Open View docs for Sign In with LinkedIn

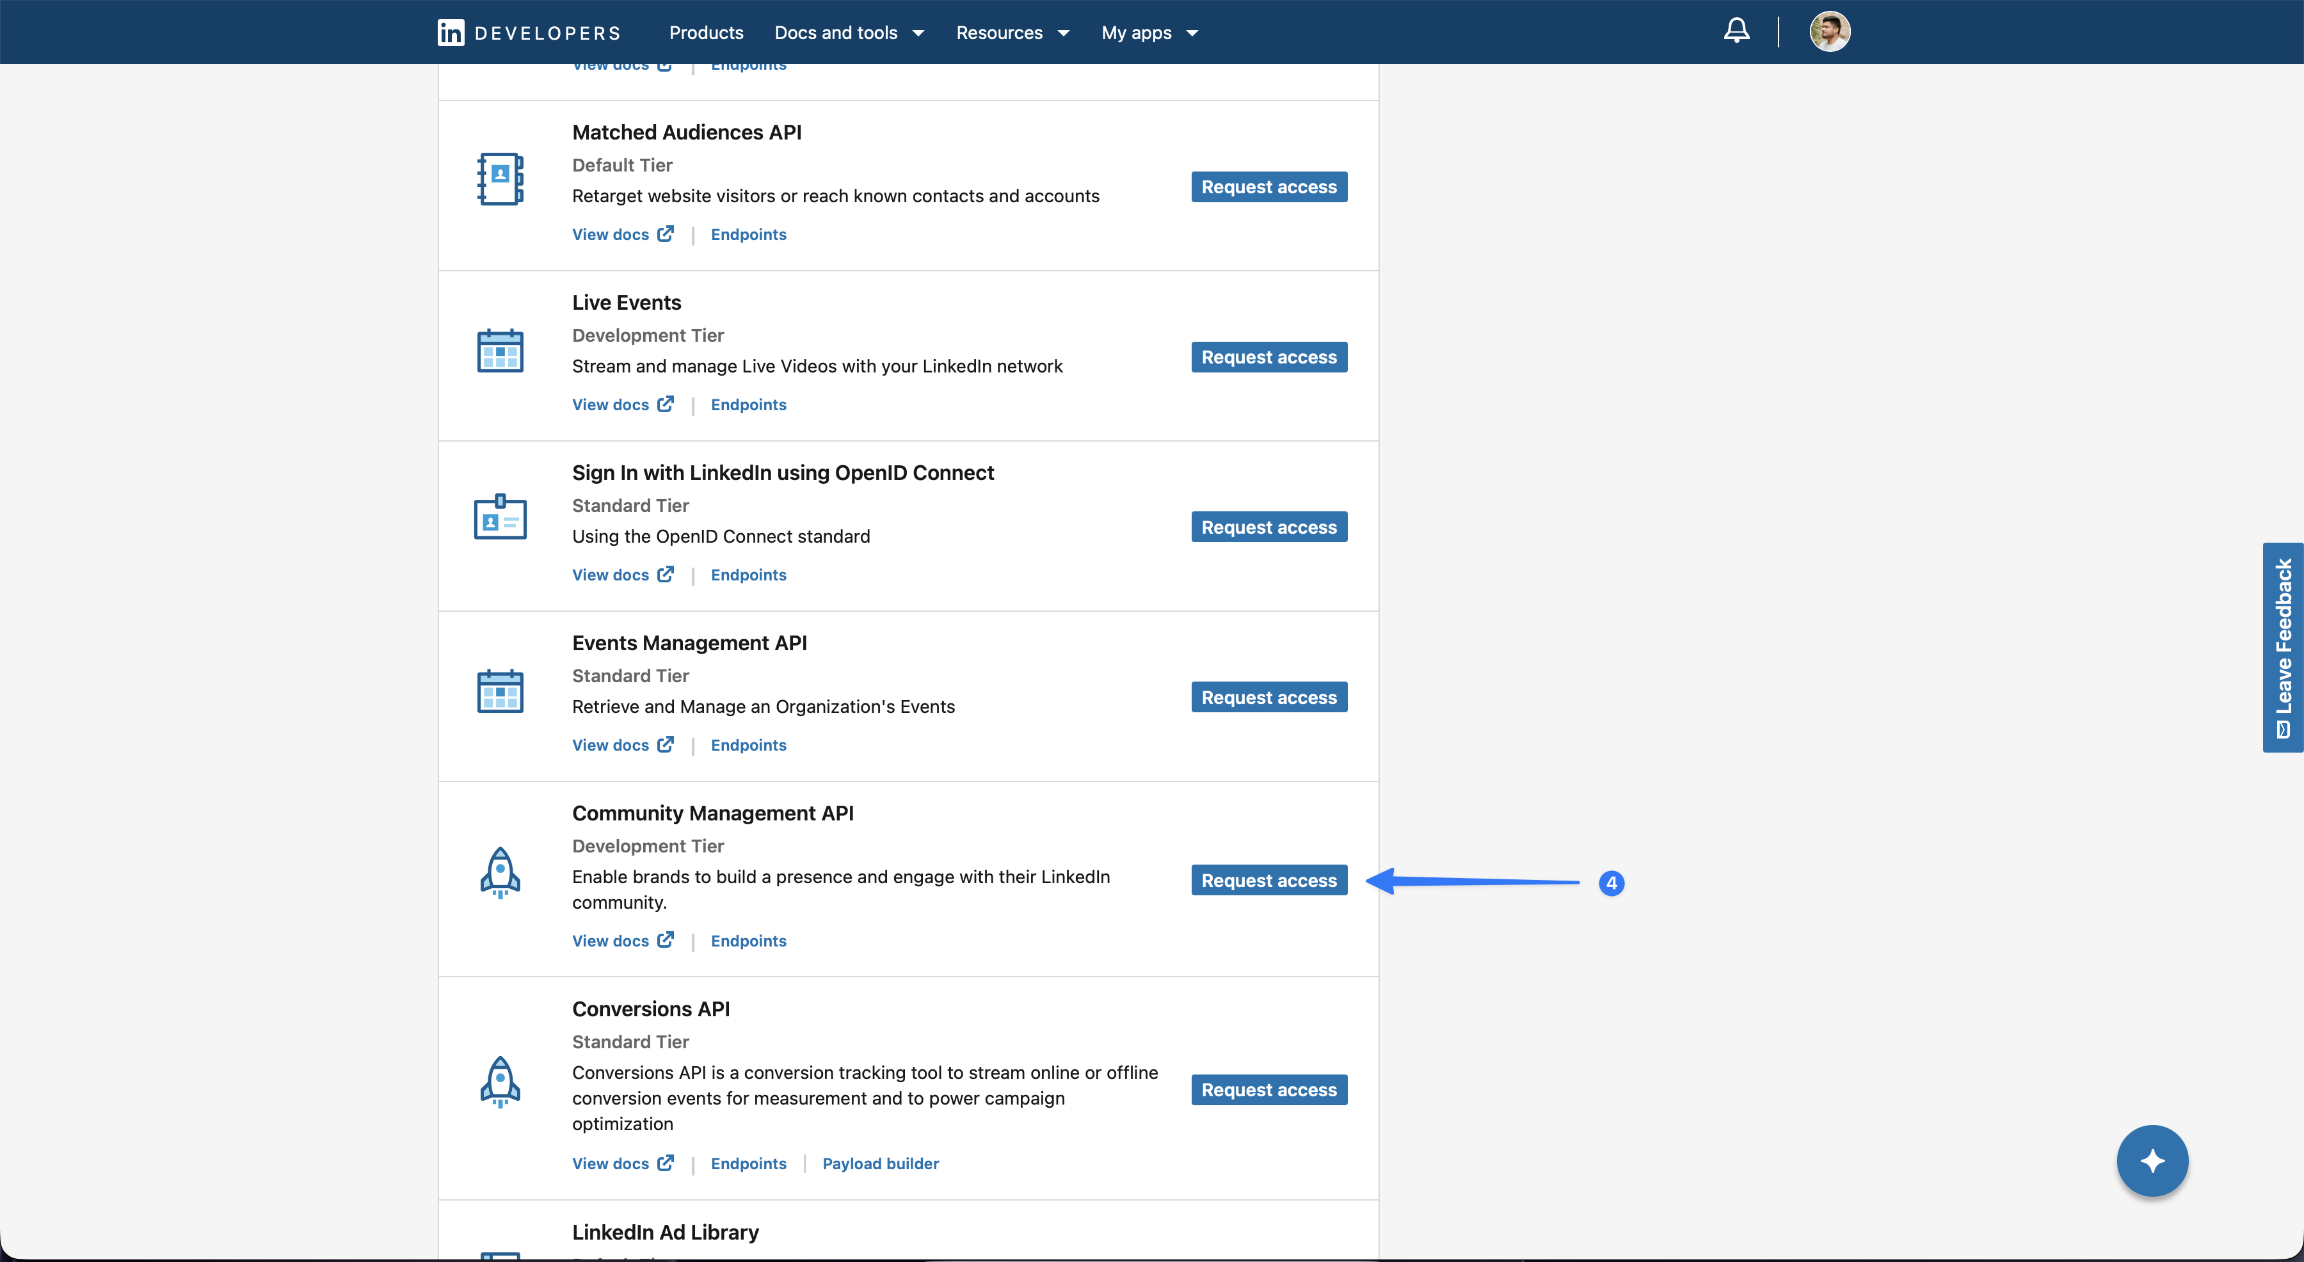click(x=623, y=575)
